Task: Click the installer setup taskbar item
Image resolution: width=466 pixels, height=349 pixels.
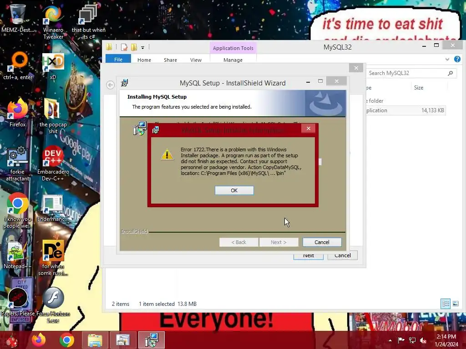Action: 123,340
